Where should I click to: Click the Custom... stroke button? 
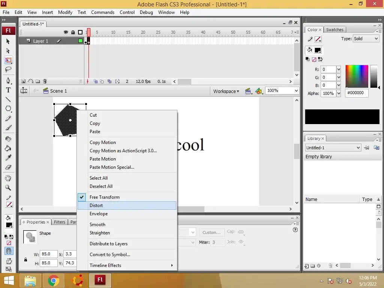[x=211, y=232]
